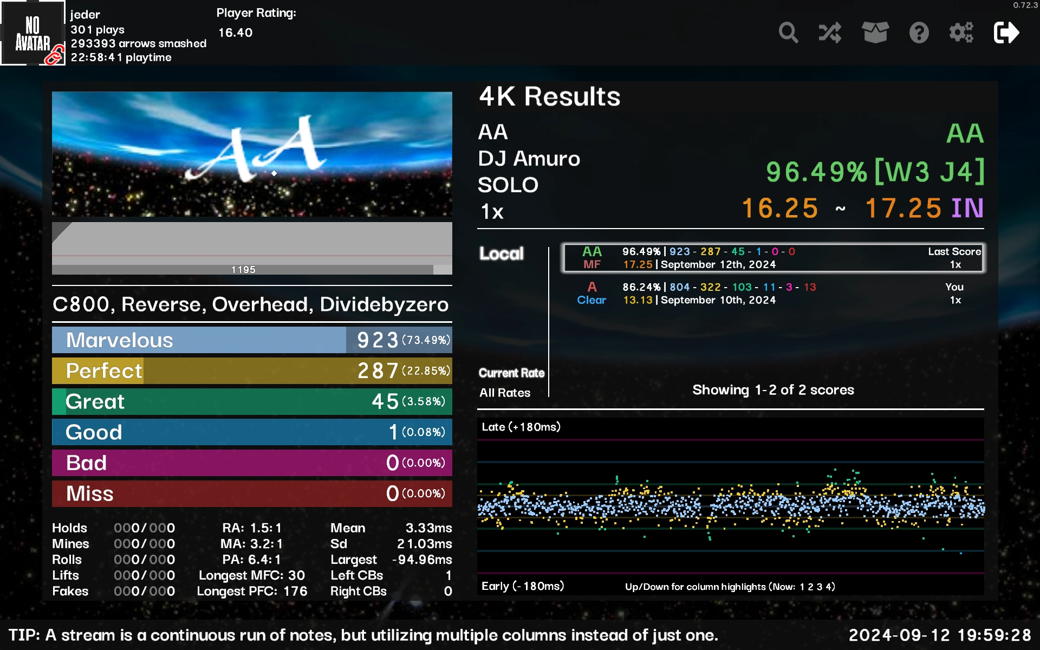
Task: Open the help question mark icon
Action: point(919,33)
